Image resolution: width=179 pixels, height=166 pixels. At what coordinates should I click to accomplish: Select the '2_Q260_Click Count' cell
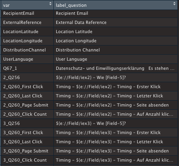(x=28, y=114)
